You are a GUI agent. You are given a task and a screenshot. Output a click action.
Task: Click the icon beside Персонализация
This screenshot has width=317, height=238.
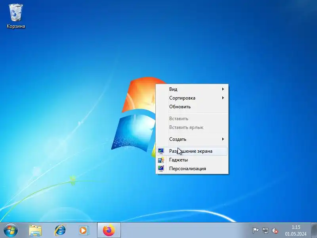coord(161,169)
